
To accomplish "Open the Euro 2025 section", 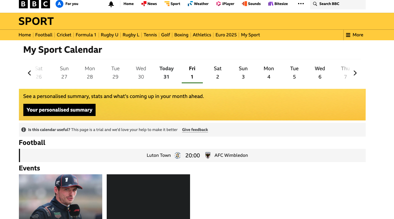I will (x=226, y=35).
